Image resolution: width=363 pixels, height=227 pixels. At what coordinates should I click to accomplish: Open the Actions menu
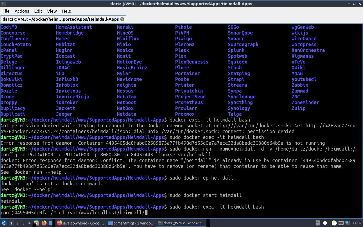(x=22, y=11)
